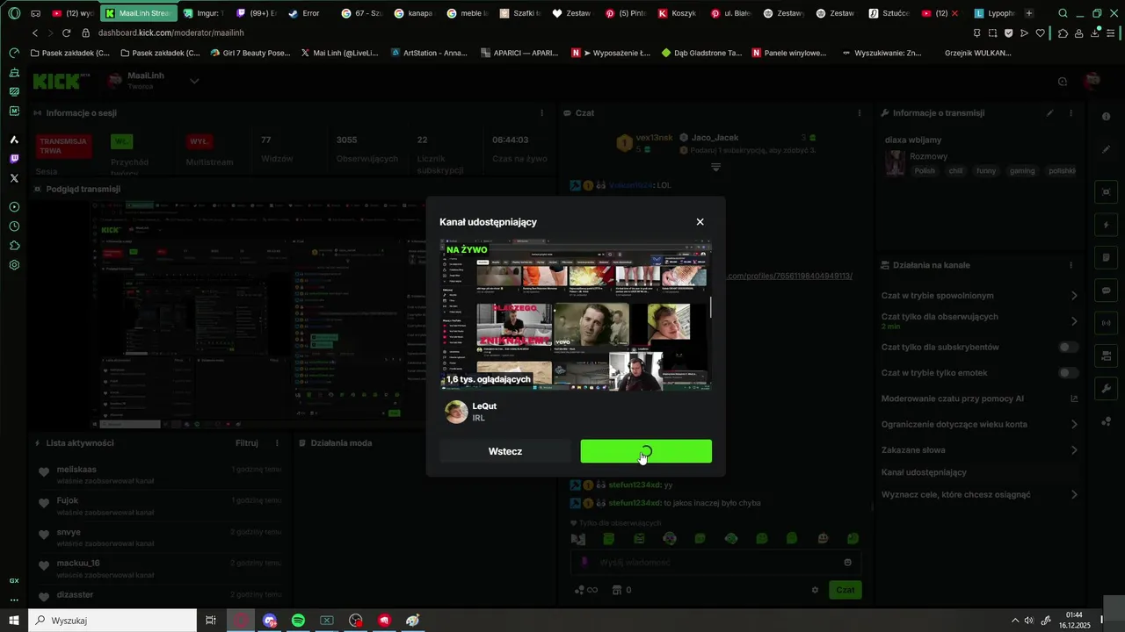Click the Wstecz button in dialog
The height and width of the screenshot is (632, 1125).
[x=505, y=451]
